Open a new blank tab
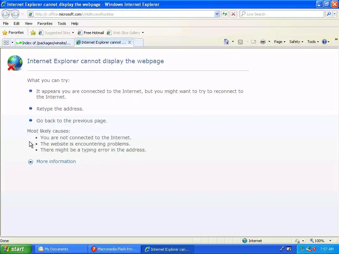The image size is (339, 254). pyautogui.click(x=138, y=43)
